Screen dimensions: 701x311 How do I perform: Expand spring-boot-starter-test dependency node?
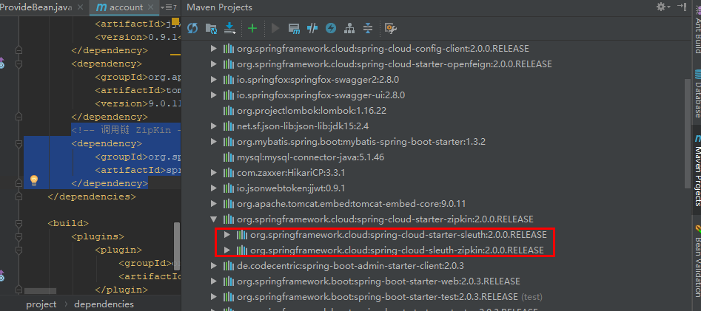pos(214,297)
